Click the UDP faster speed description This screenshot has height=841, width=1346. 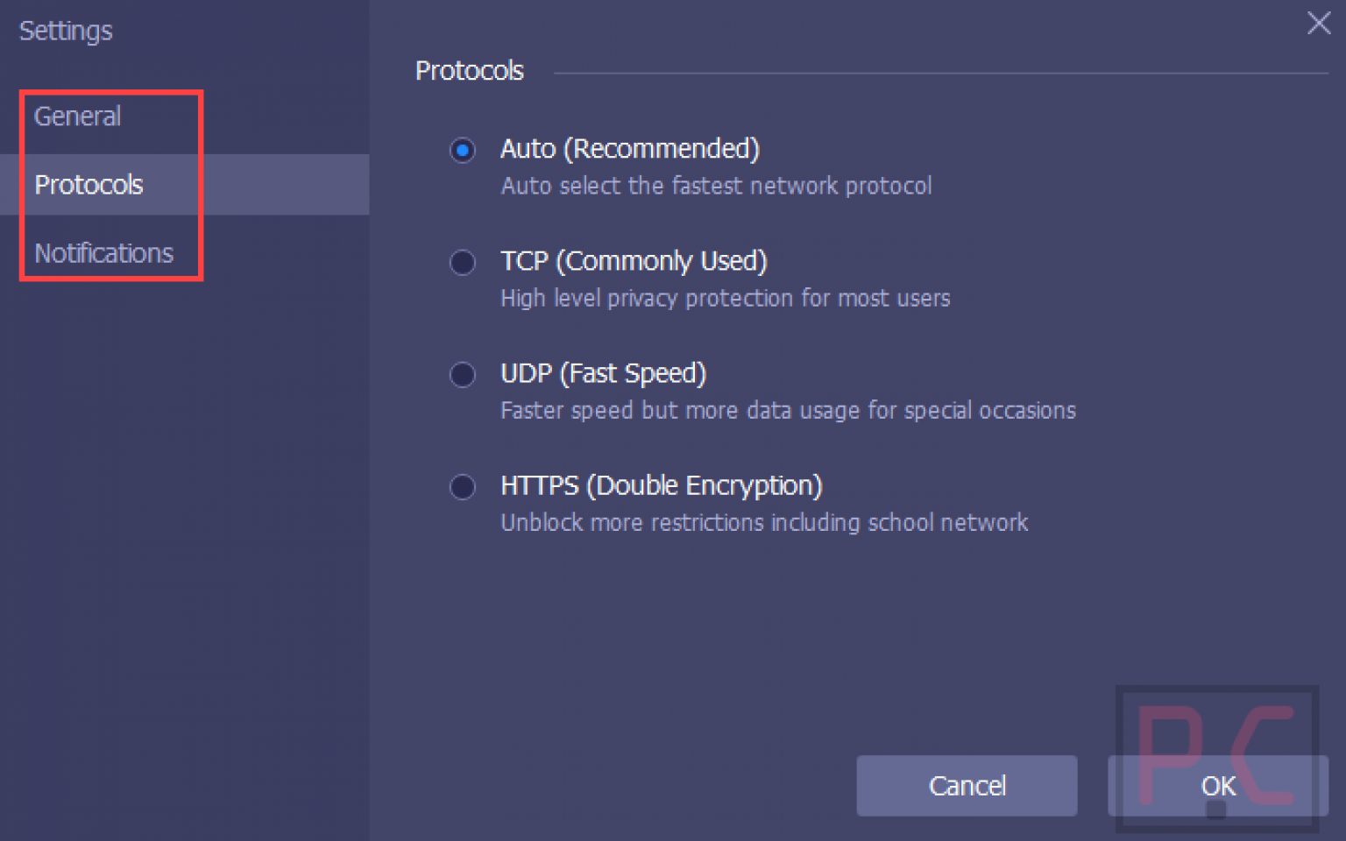(787, 410)
